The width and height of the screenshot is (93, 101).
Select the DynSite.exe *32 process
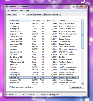pyautogui.click(x=44, y=57)
